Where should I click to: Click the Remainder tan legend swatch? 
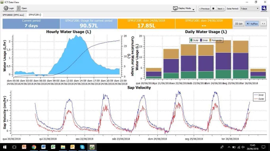pos(210,40)
